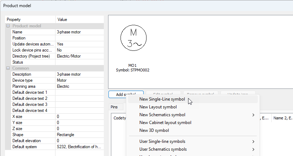Change Lock device pins value No
Screen dimensions: 293x156
(80, 50)
